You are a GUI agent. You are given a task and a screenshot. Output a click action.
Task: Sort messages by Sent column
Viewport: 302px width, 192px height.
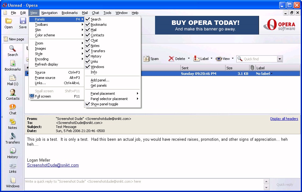203,68
